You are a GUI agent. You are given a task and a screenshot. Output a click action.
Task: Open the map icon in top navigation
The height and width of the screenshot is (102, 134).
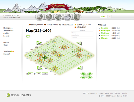point(58,17)
